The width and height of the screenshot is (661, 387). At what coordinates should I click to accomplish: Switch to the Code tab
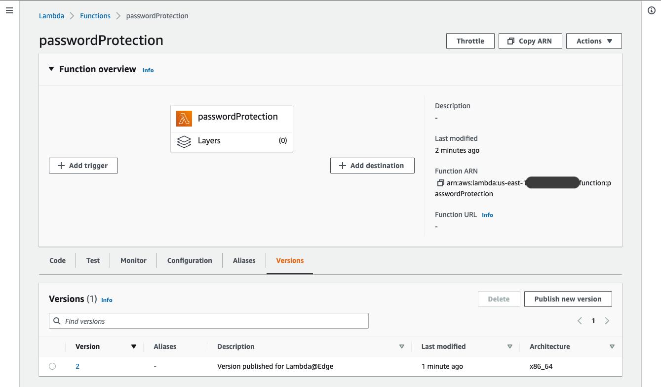click(57, 260)
